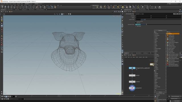Jump to the last frame on the playbar
Viewport: 182px width, 102px height.
(x=10, y=96)
